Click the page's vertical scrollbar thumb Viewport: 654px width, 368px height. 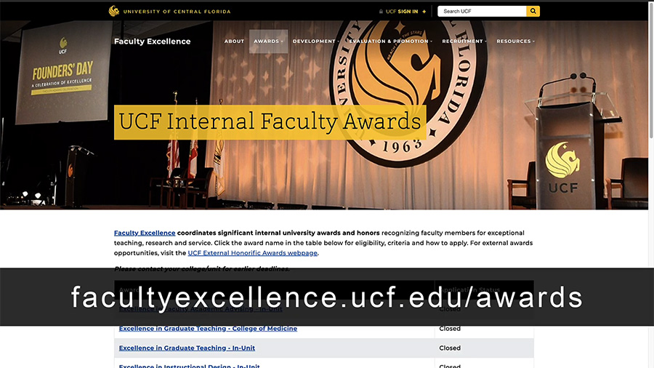tap(651, 70)
